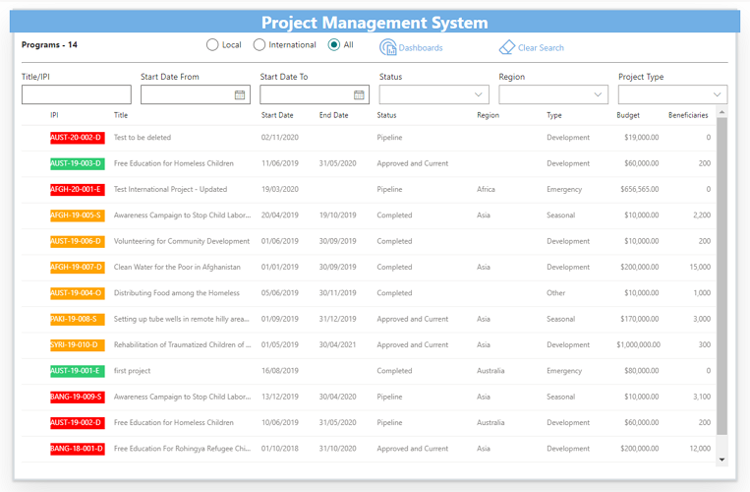
Task: Click scrollbar up arrow
Action: (721, 112)
